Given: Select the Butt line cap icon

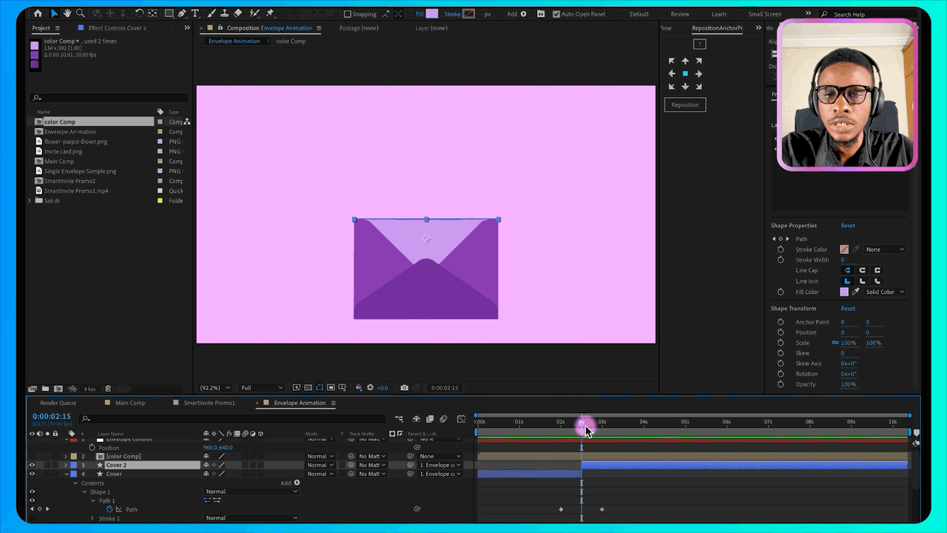Looking at the screenshot, I should (x=847, y=270).
